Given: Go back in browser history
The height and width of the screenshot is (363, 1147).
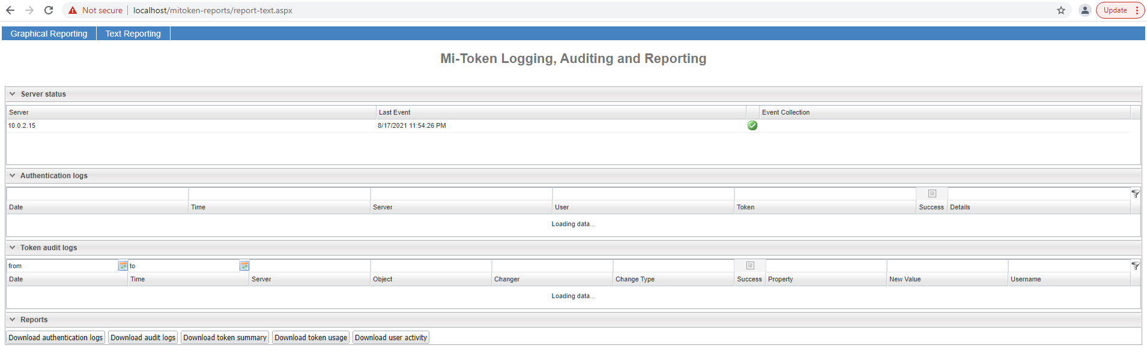Looking at the screenshot, I should 10,10.
